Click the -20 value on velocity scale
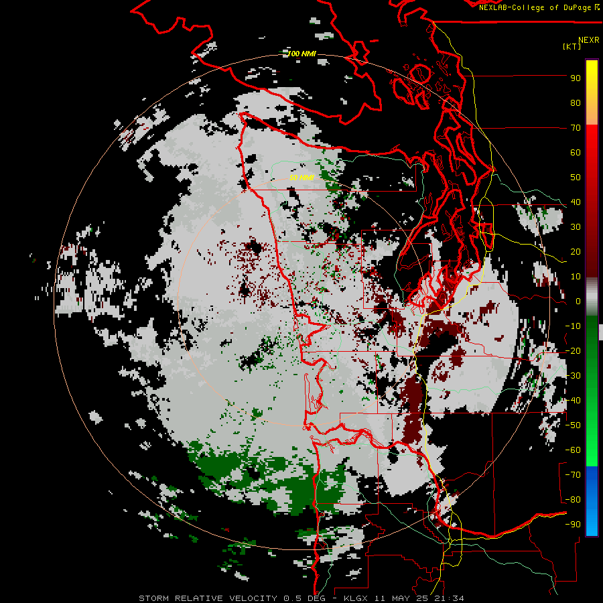The width and height of the screenshot is (603, 603). click(573, 351)
